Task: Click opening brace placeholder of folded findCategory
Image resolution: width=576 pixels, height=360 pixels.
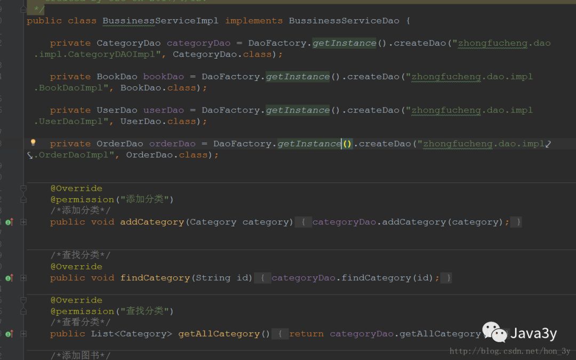Action: pyautogui.click(x=262, y=278)
